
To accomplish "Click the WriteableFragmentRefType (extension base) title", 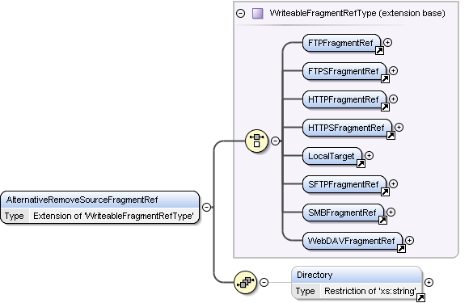I will click(x=357, y=14).
